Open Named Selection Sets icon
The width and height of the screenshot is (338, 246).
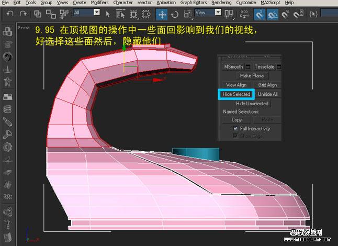click(313, 14)
